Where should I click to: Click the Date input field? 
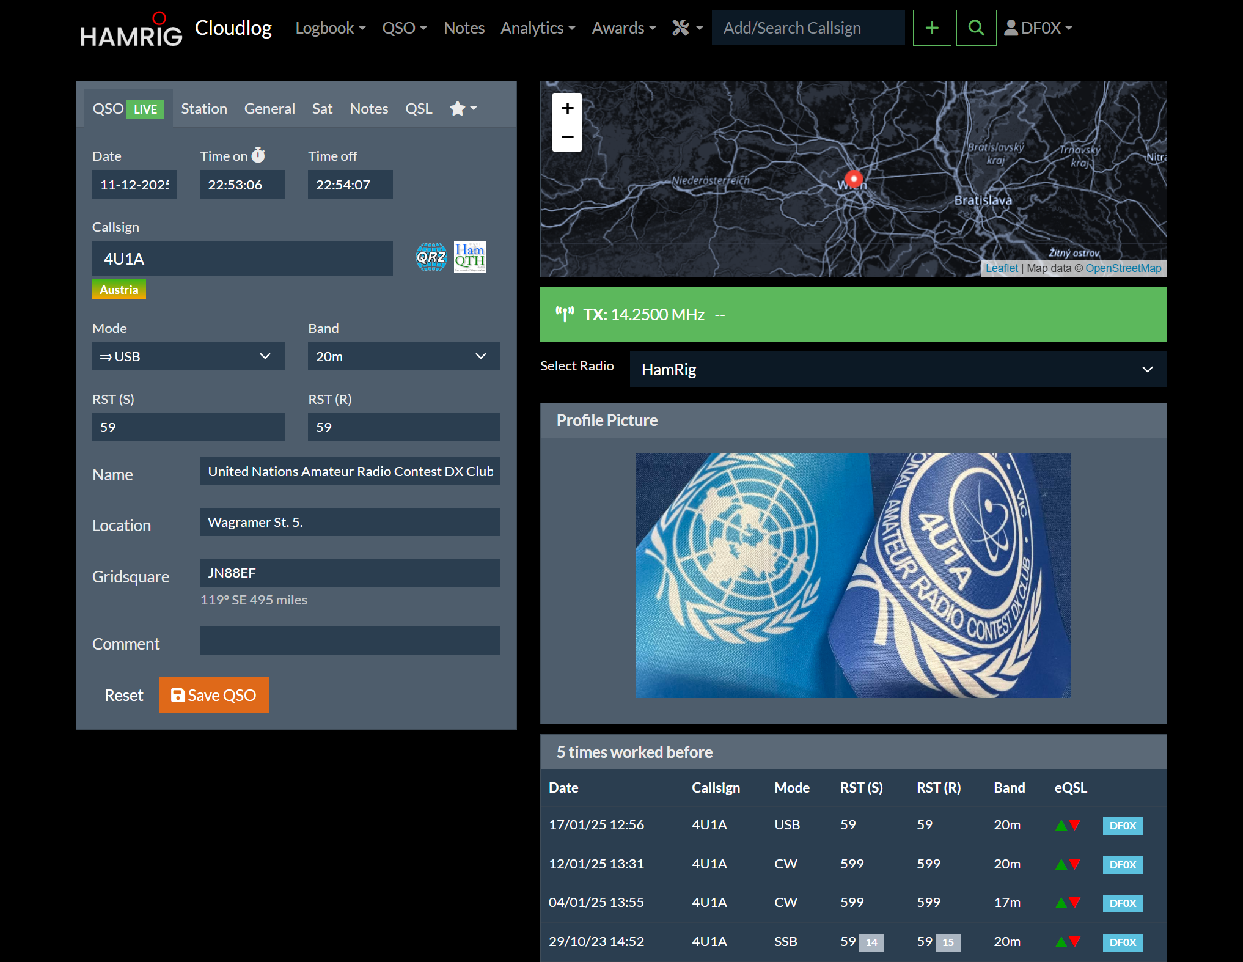pyautogui.click(x=134, y=185)
